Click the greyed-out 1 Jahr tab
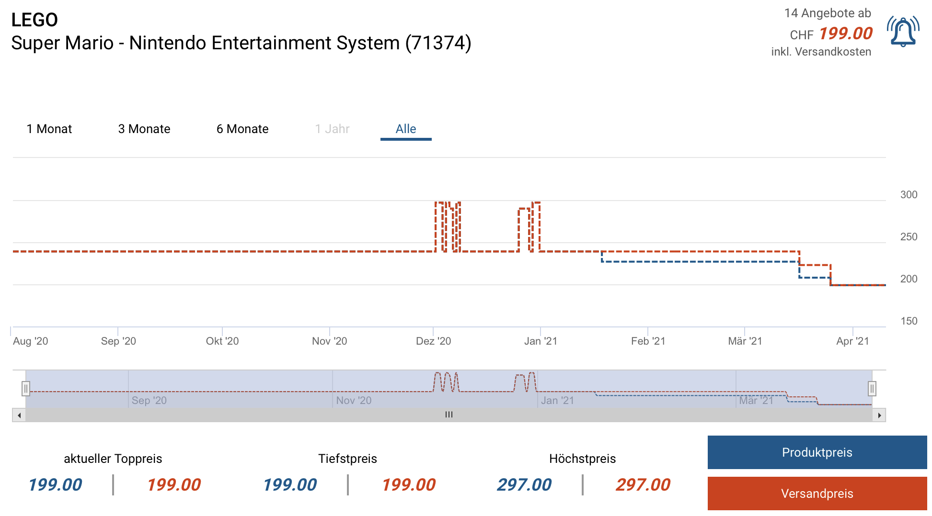The image size is (932, 516). 332,129
